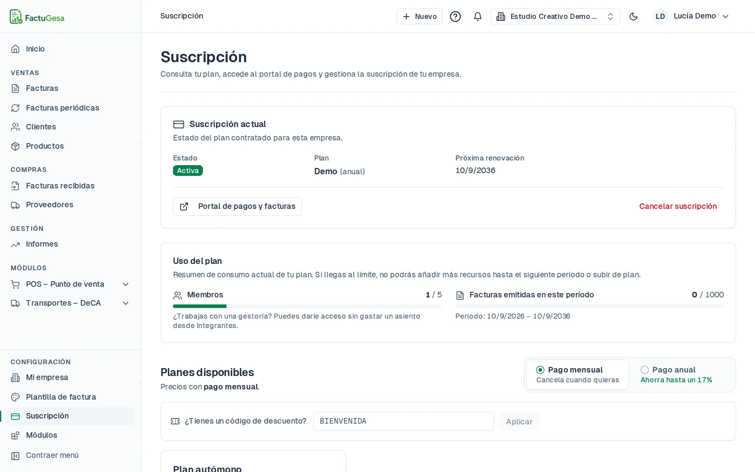
Task: Click the Facturas emitidas progress bar
Action: point(589,306)
